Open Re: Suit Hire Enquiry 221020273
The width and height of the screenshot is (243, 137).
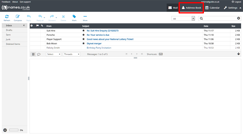(x=103, y=31)
